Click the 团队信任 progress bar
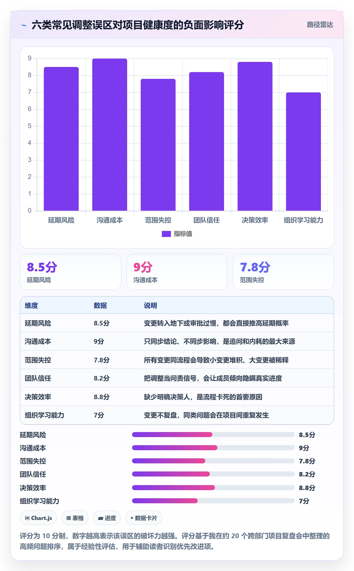The height and width of the screenshot is (571, 354). (213, 474)
